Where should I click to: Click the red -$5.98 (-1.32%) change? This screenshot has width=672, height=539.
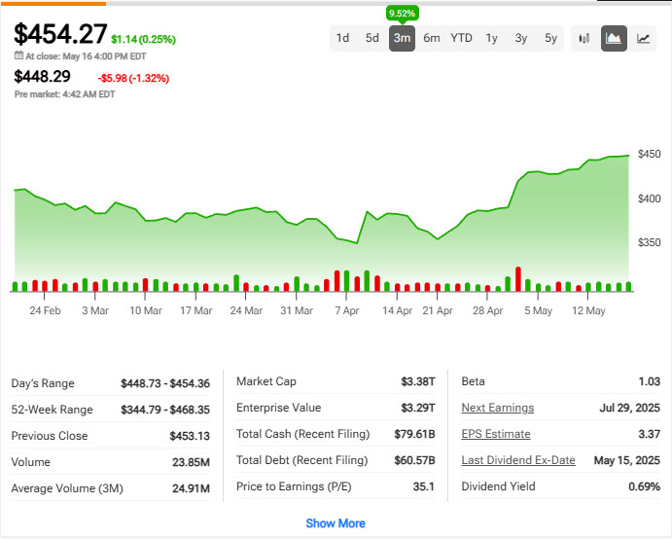click(x=133, y=79)
